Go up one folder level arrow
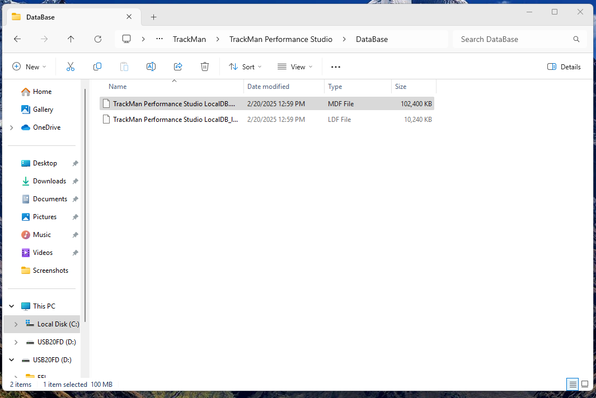 pyautogui.click(x=71, y=39)
